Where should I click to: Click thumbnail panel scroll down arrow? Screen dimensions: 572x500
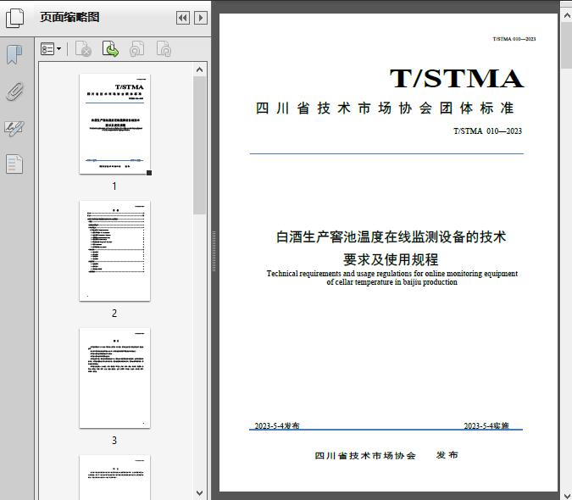(199, 493)
